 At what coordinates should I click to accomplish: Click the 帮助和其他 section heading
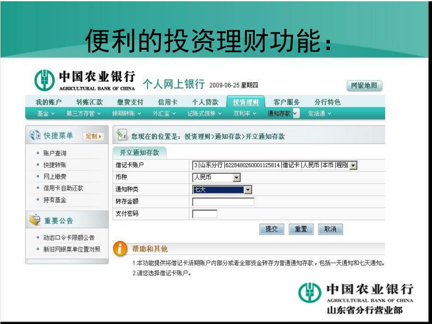coord(150,249)
